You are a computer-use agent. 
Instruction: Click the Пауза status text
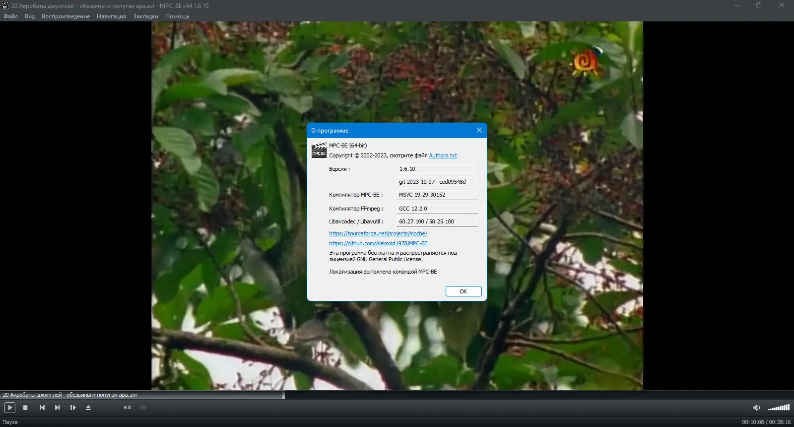[x=10, y=422]
